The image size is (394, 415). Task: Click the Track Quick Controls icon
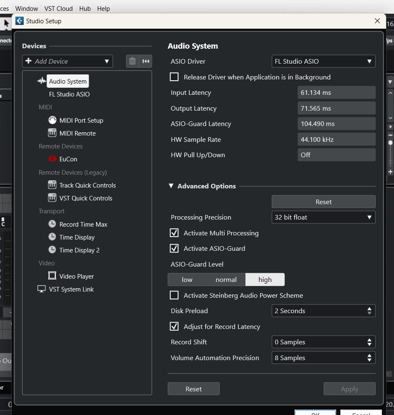52,185
